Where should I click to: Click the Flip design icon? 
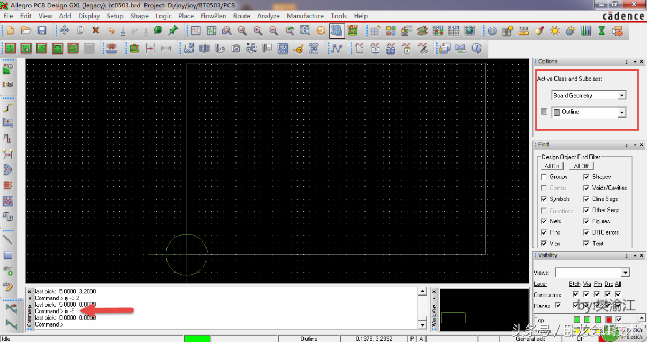[353, 30]
